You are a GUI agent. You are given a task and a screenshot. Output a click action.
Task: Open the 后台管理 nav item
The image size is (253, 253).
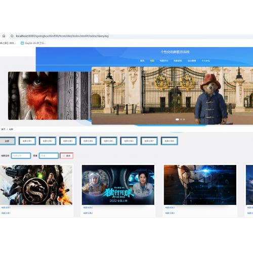192,61
